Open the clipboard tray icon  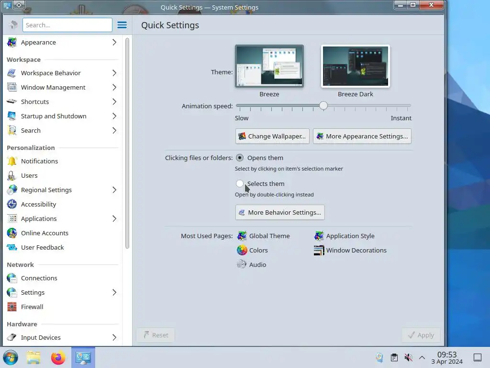pyautogui.click(x=394, y=357)
